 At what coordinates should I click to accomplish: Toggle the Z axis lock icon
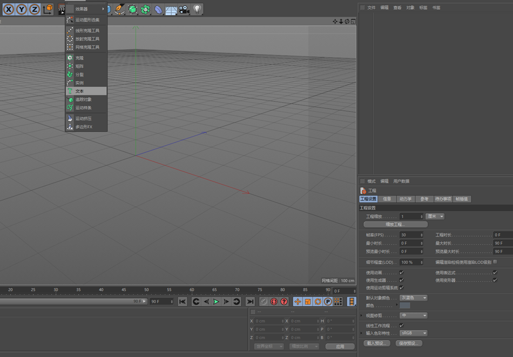pos(34,10)
